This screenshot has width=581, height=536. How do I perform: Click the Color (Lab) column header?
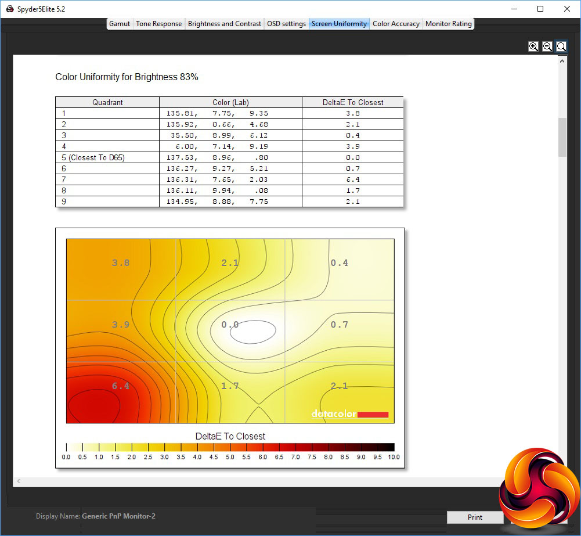coord(230,102)
